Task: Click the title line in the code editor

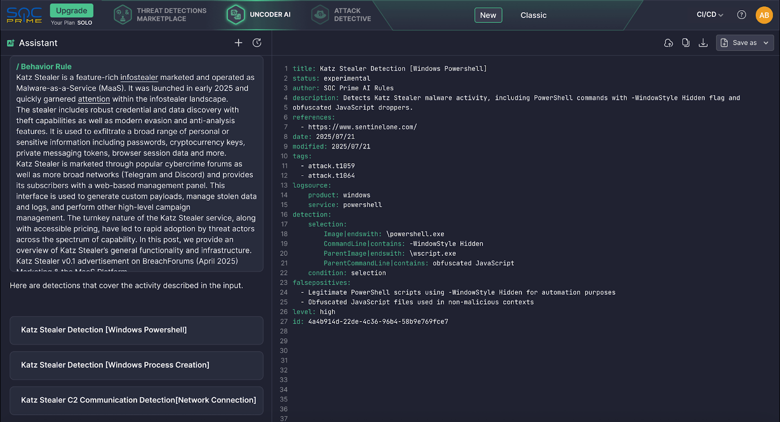Action: (390, 69)
